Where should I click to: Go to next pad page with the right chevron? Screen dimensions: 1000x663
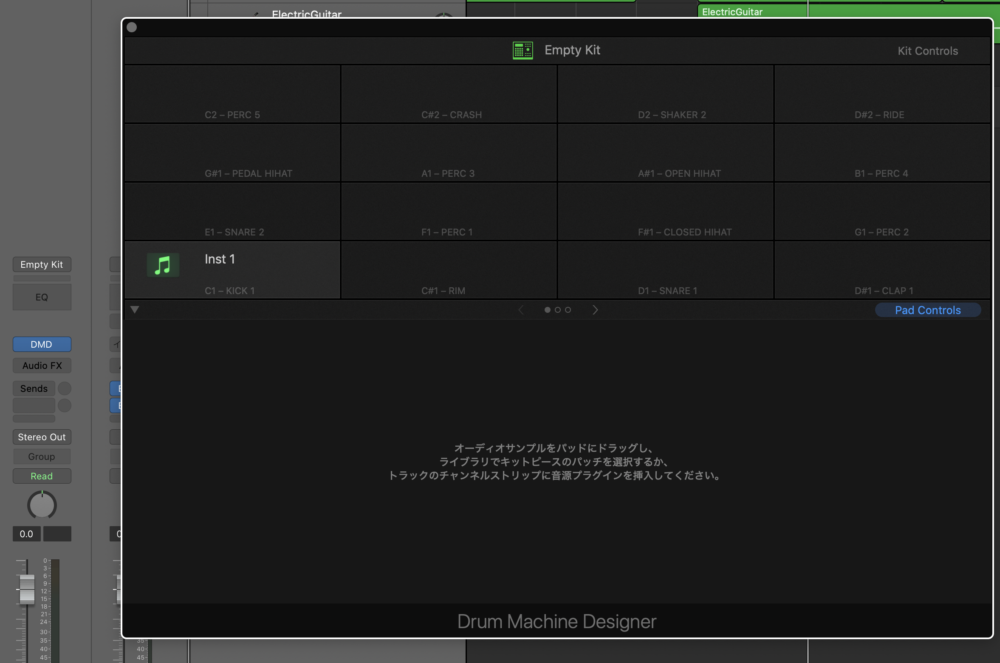[x=595, y=310]
